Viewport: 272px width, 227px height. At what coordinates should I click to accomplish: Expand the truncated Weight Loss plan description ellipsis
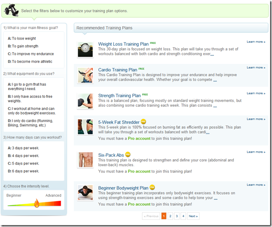(212, 54)
